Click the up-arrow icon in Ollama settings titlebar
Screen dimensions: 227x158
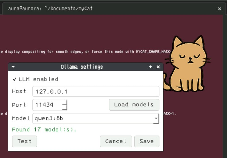pyautogui.click(x=151, y=67)
